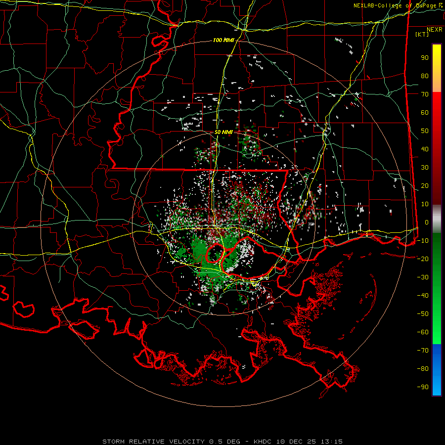
Task: Select the positive 70 scale value
Action: point(425,94)
